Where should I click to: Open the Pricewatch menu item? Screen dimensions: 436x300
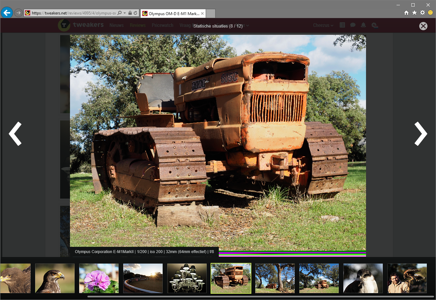[x=163, y=25]
